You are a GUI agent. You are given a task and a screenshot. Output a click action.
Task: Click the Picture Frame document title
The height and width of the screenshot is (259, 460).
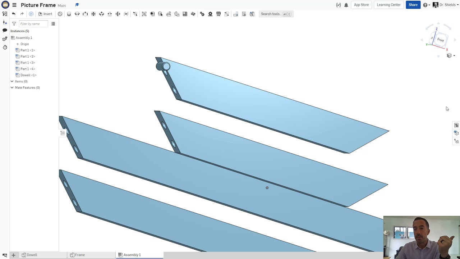pos(38,5)
